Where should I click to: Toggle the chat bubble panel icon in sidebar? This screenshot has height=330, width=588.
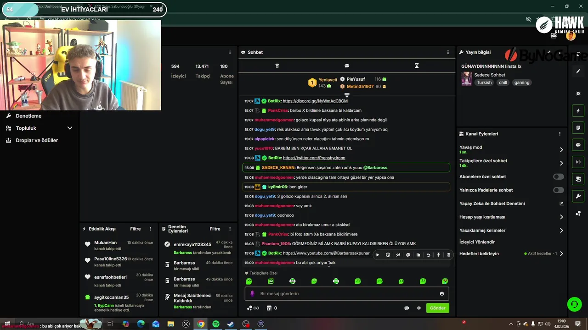tap(578, 145)
